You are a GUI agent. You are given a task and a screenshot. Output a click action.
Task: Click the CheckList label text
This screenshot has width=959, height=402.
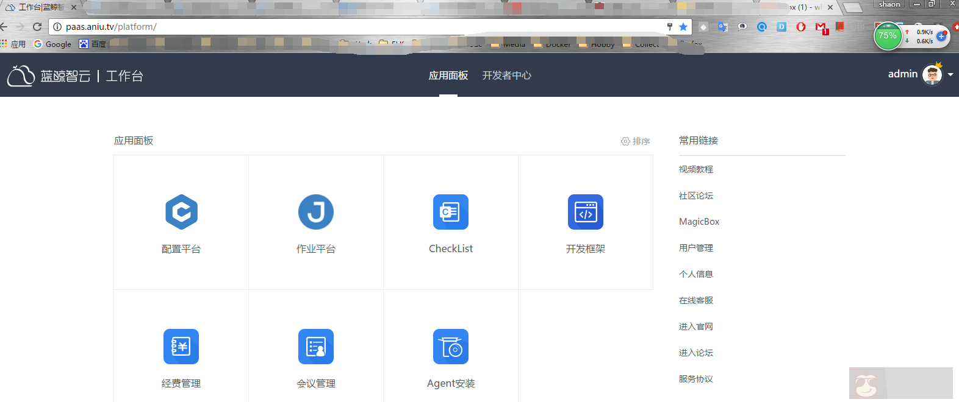pyautogui.click(x=451, y=249)
